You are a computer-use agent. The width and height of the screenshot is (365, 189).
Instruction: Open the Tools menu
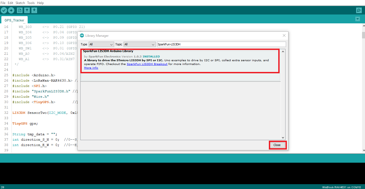[31, 3]
